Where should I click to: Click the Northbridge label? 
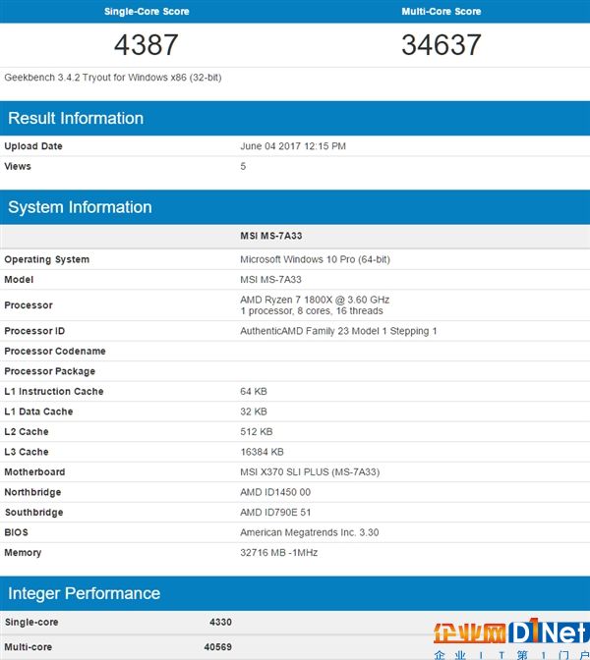32,492
